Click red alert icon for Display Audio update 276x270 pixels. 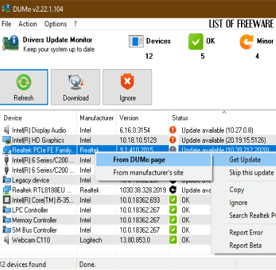tap(173, 130)
